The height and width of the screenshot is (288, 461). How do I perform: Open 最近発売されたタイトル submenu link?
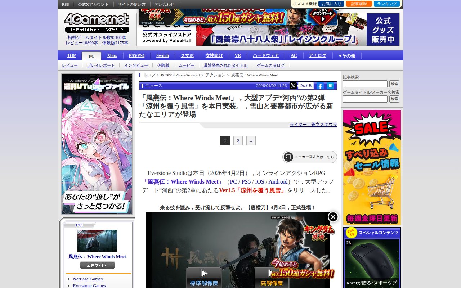(225, 65)
